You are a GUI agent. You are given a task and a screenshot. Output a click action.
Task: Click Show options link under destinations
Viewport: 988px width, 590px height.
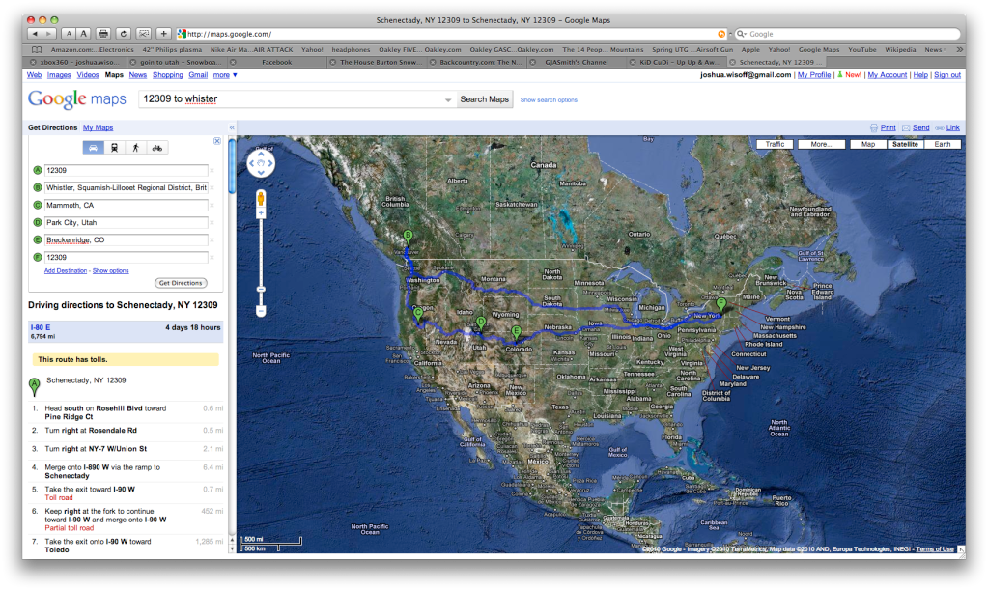(110, 270)
